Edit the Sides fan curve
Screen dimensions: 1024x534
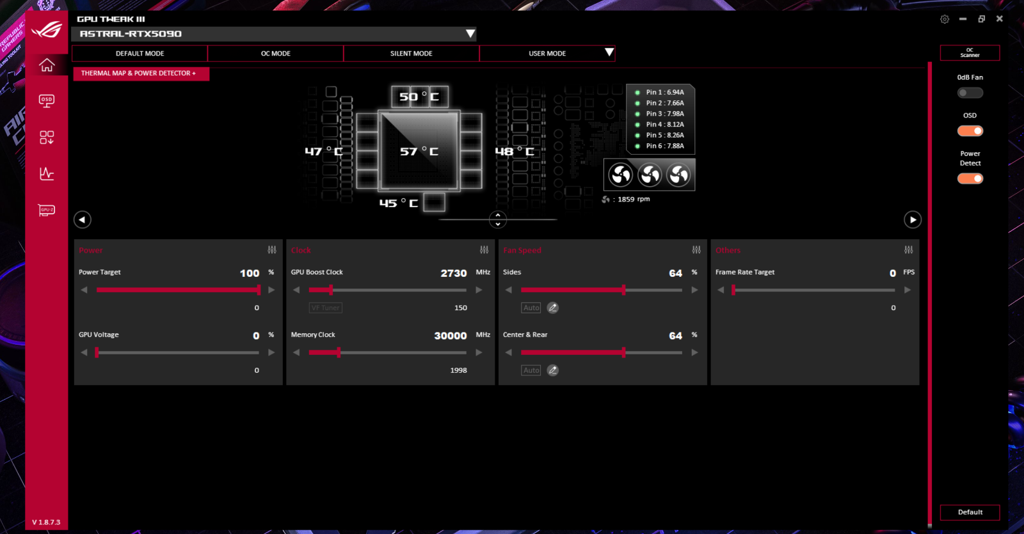pyautogui.click(x=553, y=308)
